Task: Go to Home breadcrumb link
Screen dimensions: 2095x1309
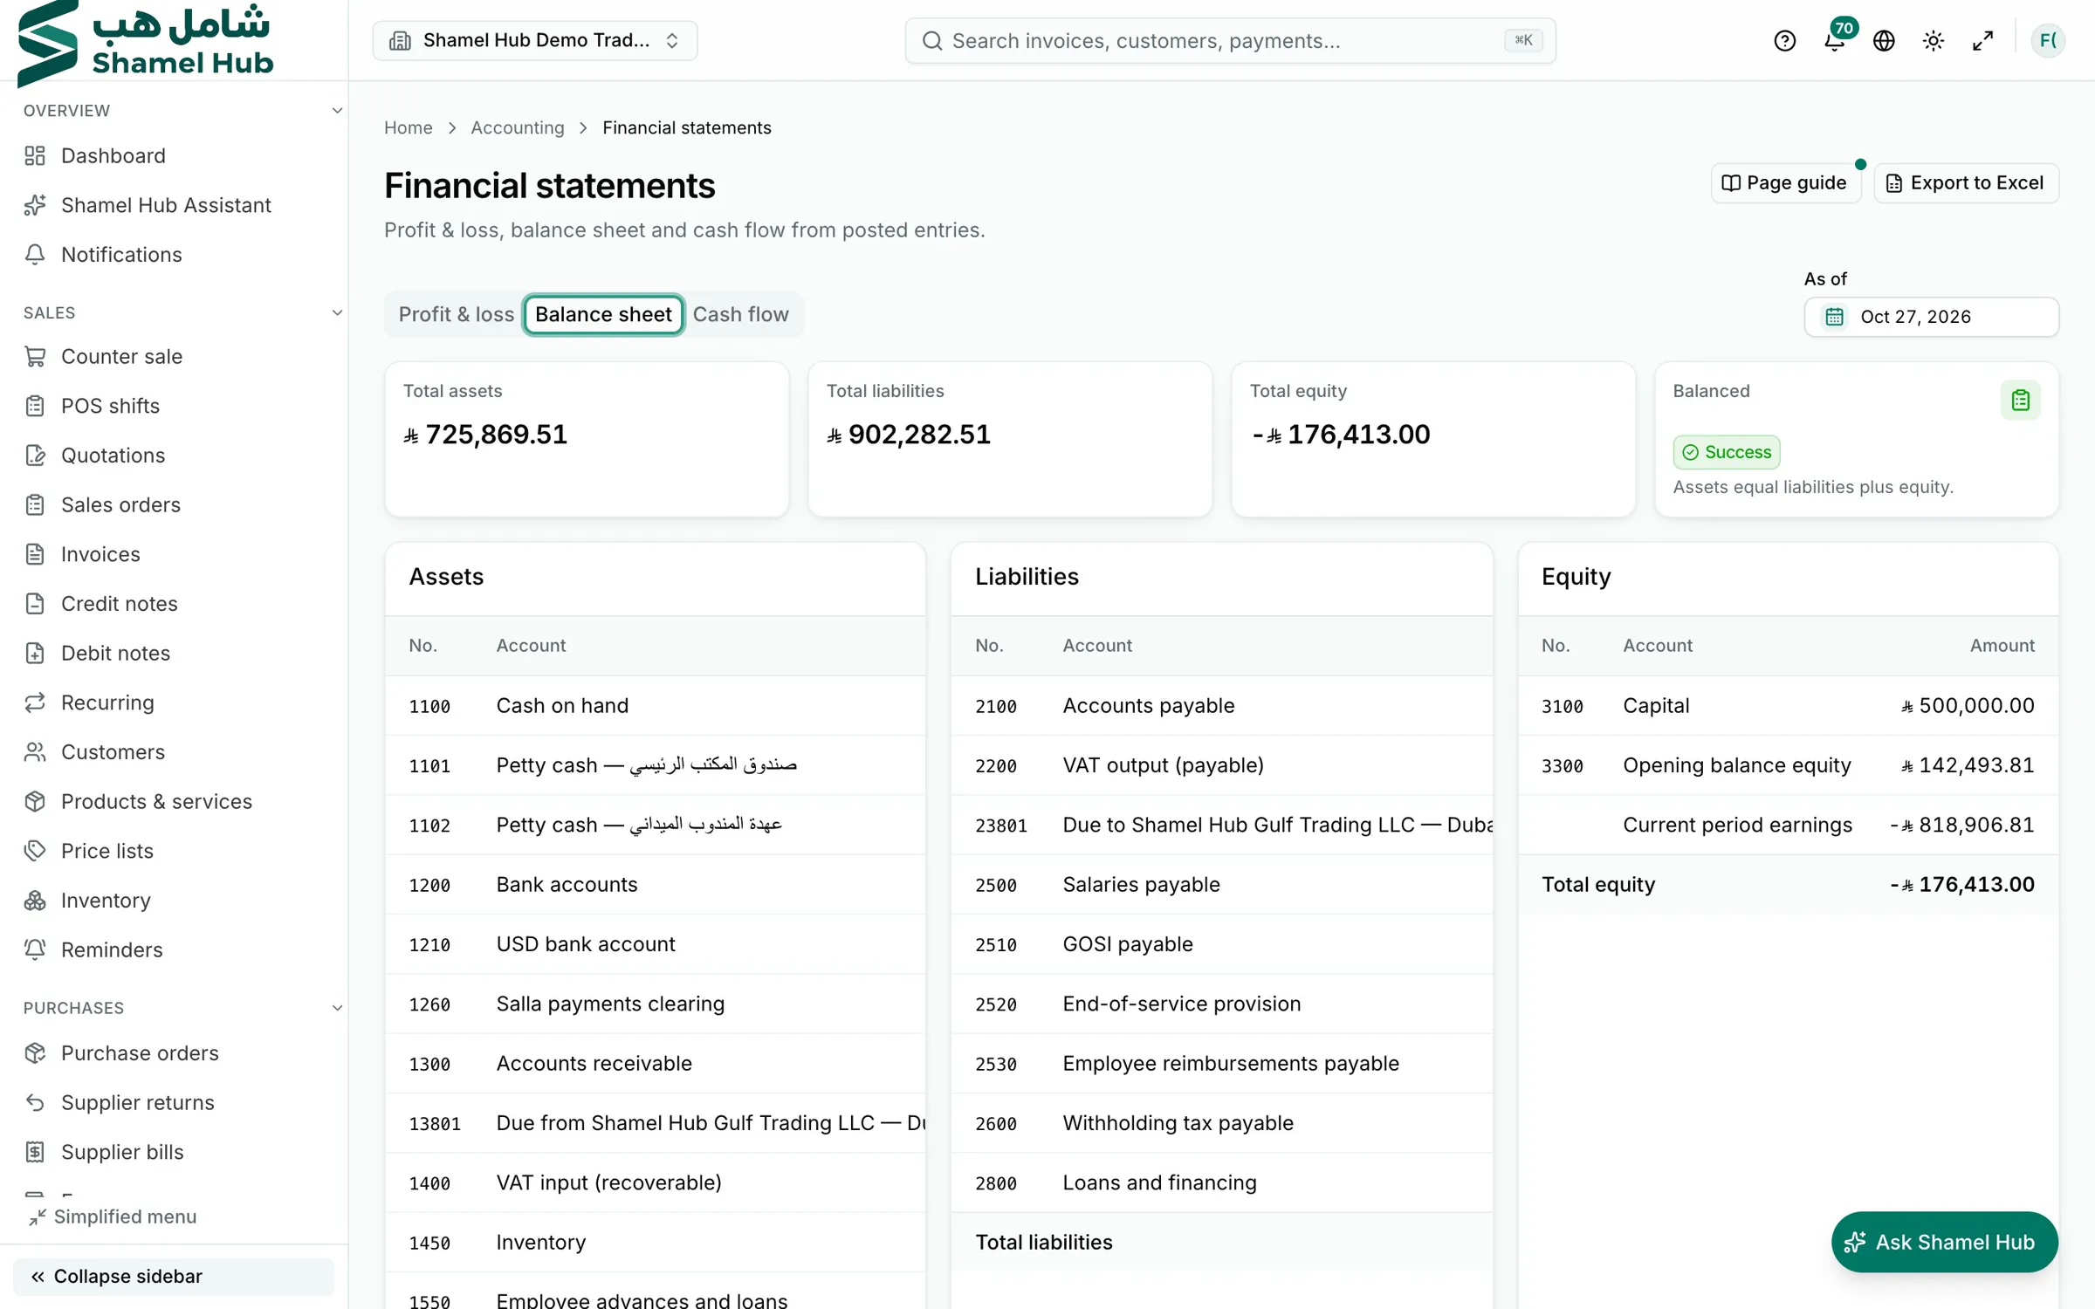Action: pos(408,127)
